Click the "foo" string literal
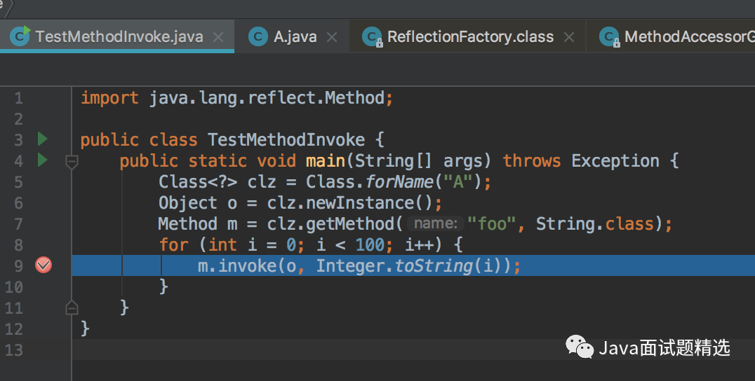The height and width of the screenshot is (381, 755). click(x=491, y=224)
